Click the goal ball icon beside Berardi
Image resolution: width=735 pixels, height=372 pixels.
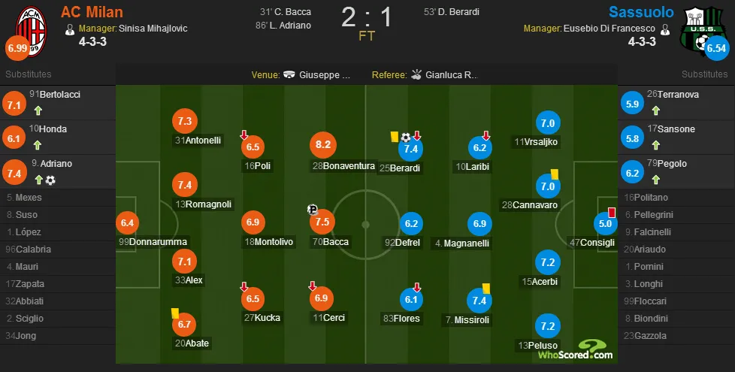pyautogui.click(x=406, y=138)
